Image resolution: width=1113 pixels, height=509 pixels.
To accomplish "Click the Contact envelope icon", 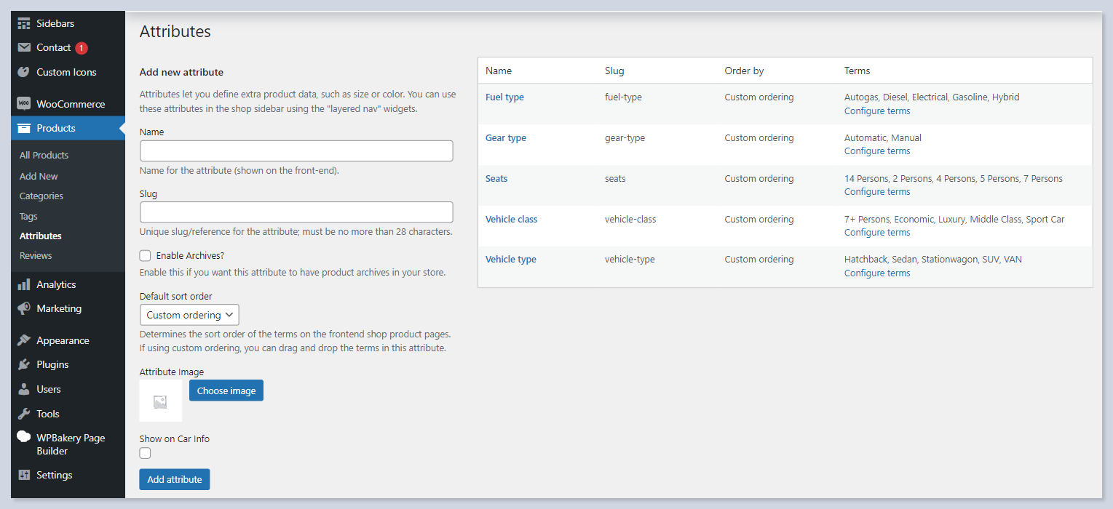I will (x=24, y=48).
